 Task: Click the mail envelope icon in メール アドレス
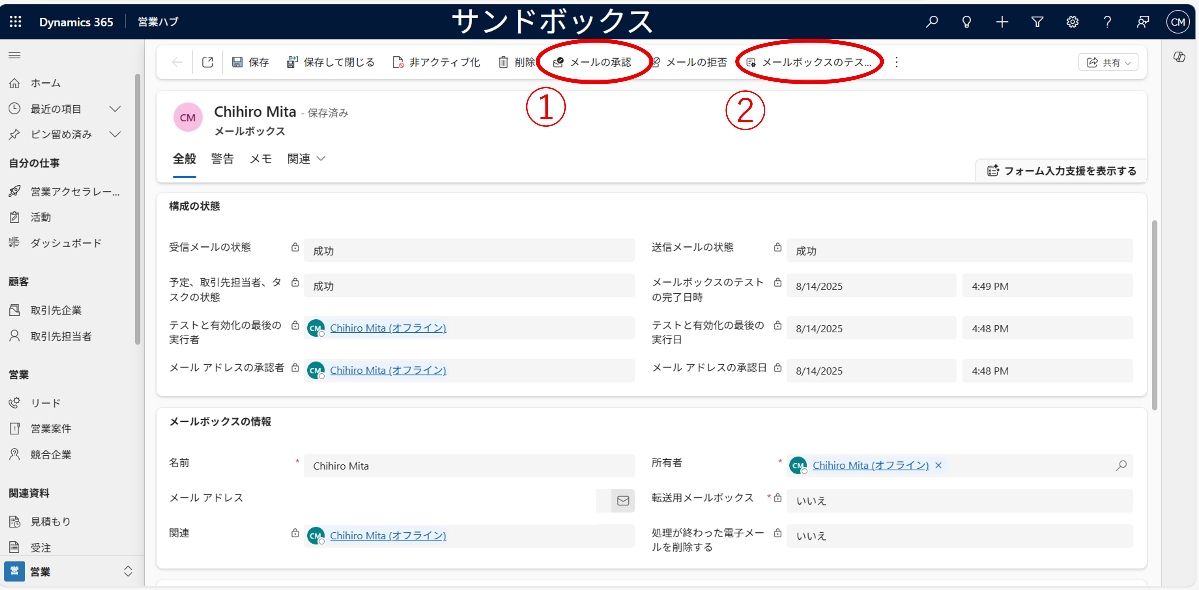[x=623, y=501]
